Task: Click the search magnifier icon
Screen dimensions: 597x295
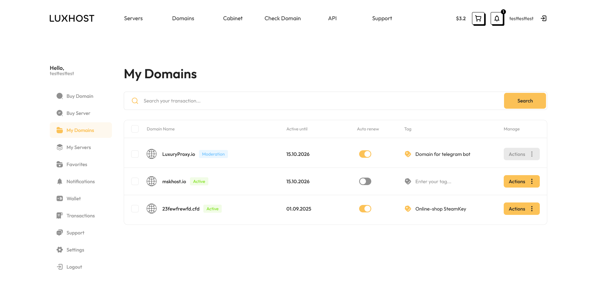Action: coord(135,101)
